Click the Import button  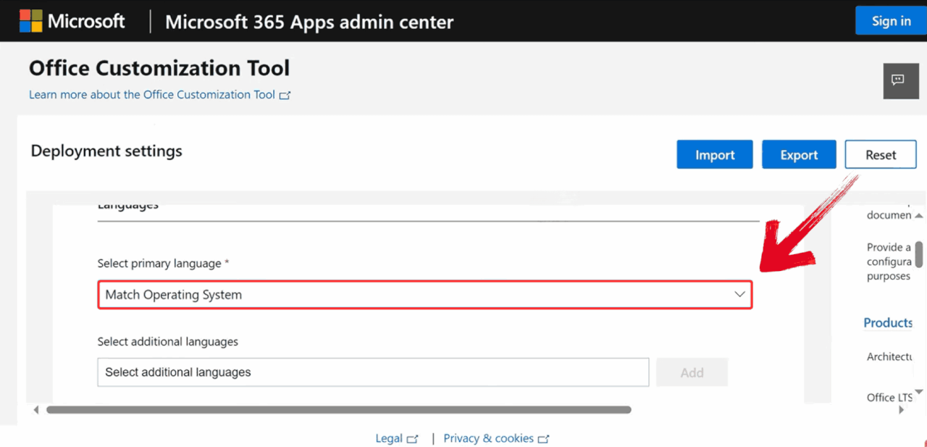[x=715, y=155]
